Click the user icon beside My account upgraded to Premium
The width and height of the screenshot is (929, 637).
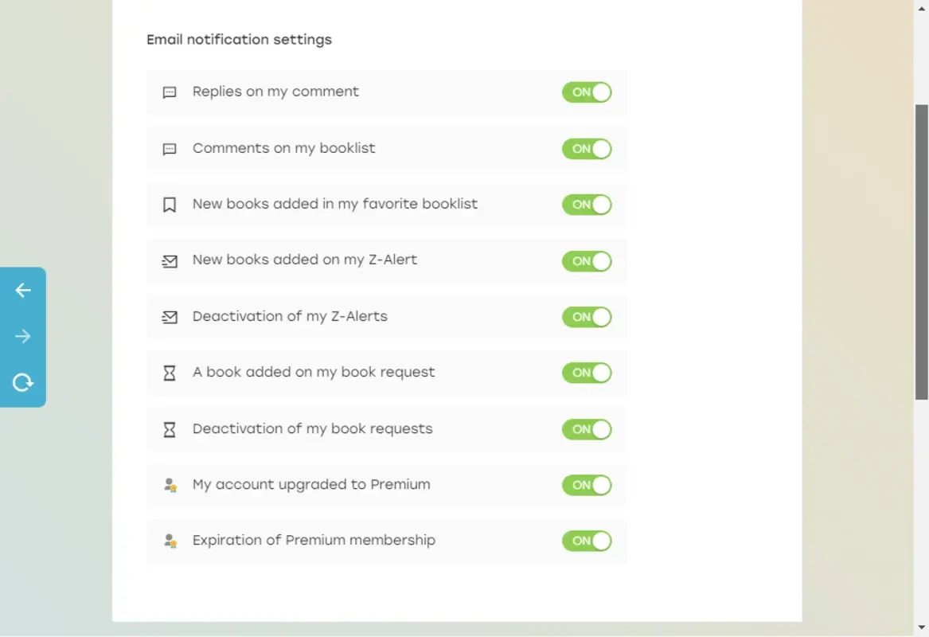(169, 485)
